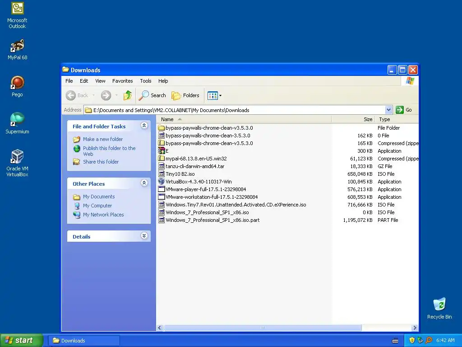
Task: Click the security shield tray icon
Action: (412, 340)
